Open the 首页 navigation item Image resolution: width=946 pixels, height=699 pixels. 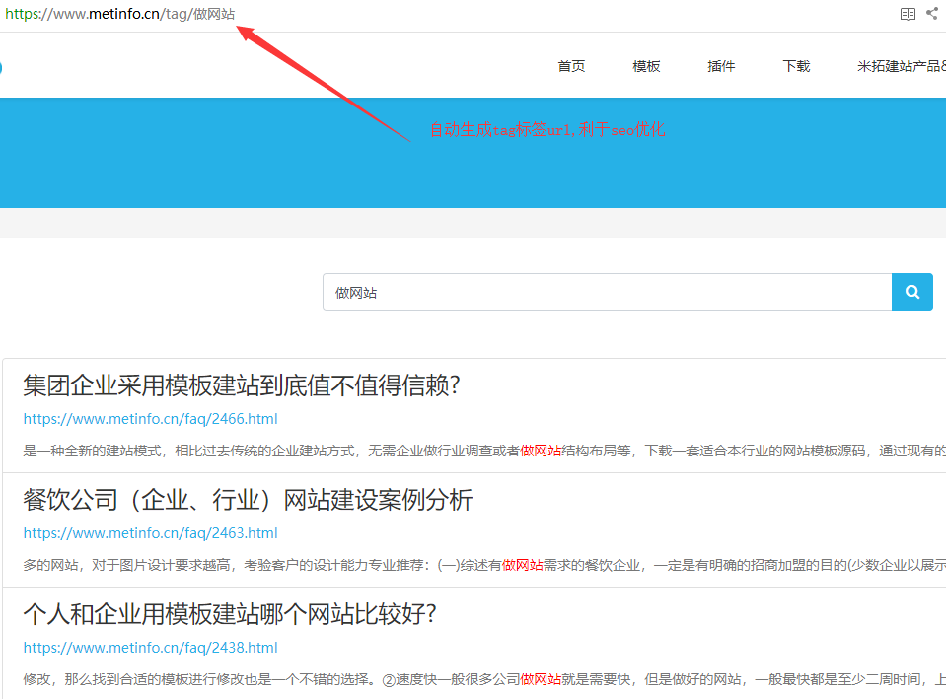pyautogui.click(x=571, y=66)
